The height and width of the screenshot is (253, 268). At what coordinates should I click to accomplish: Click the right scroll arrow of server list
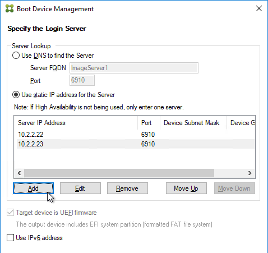[x=250, y=173]
